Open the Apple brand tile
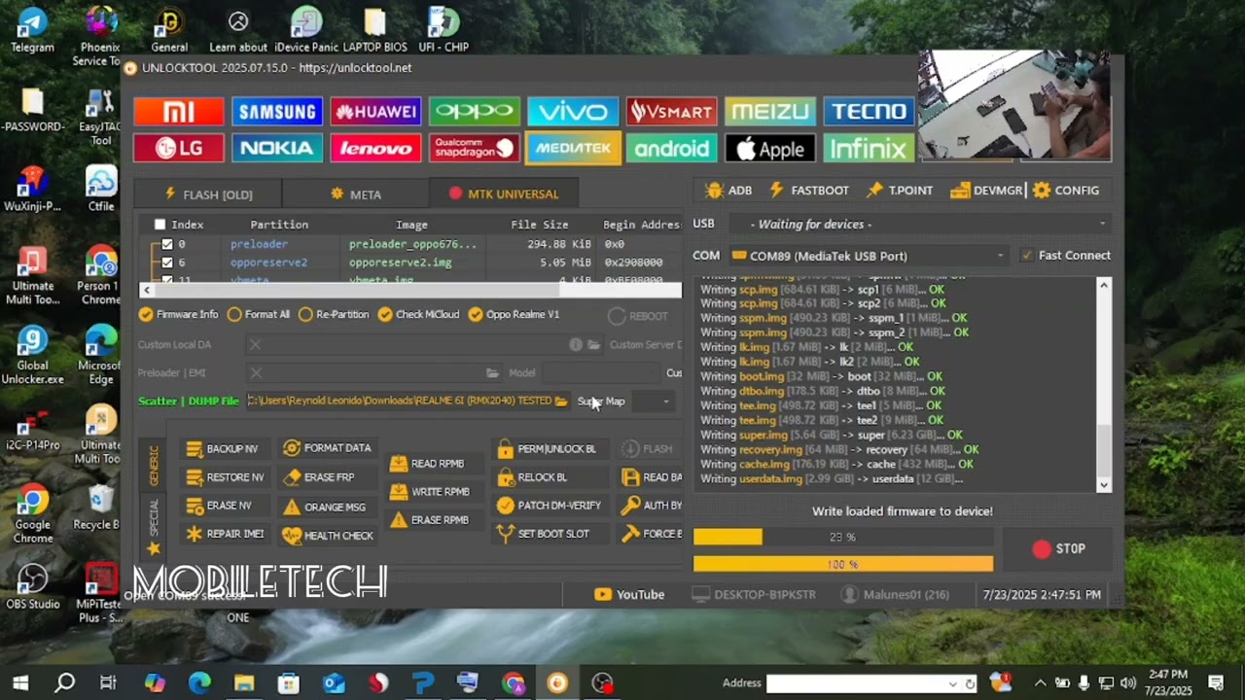1245x700 pixels. 770,148
